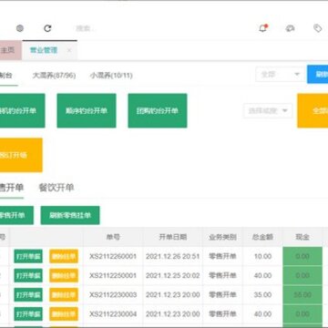The width and height of the screenshot is (328, 328).
Task: Switch to the 餐饮开单 tab
Action: [x=56, y=188]
